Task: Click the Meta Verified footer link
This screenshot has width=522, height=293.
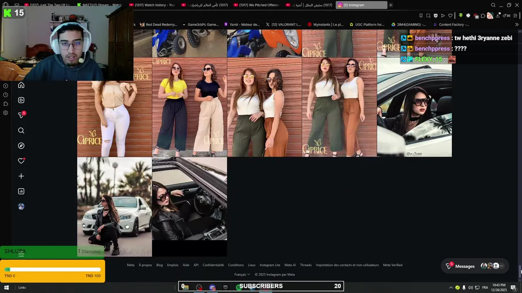Action: (393, 265)
